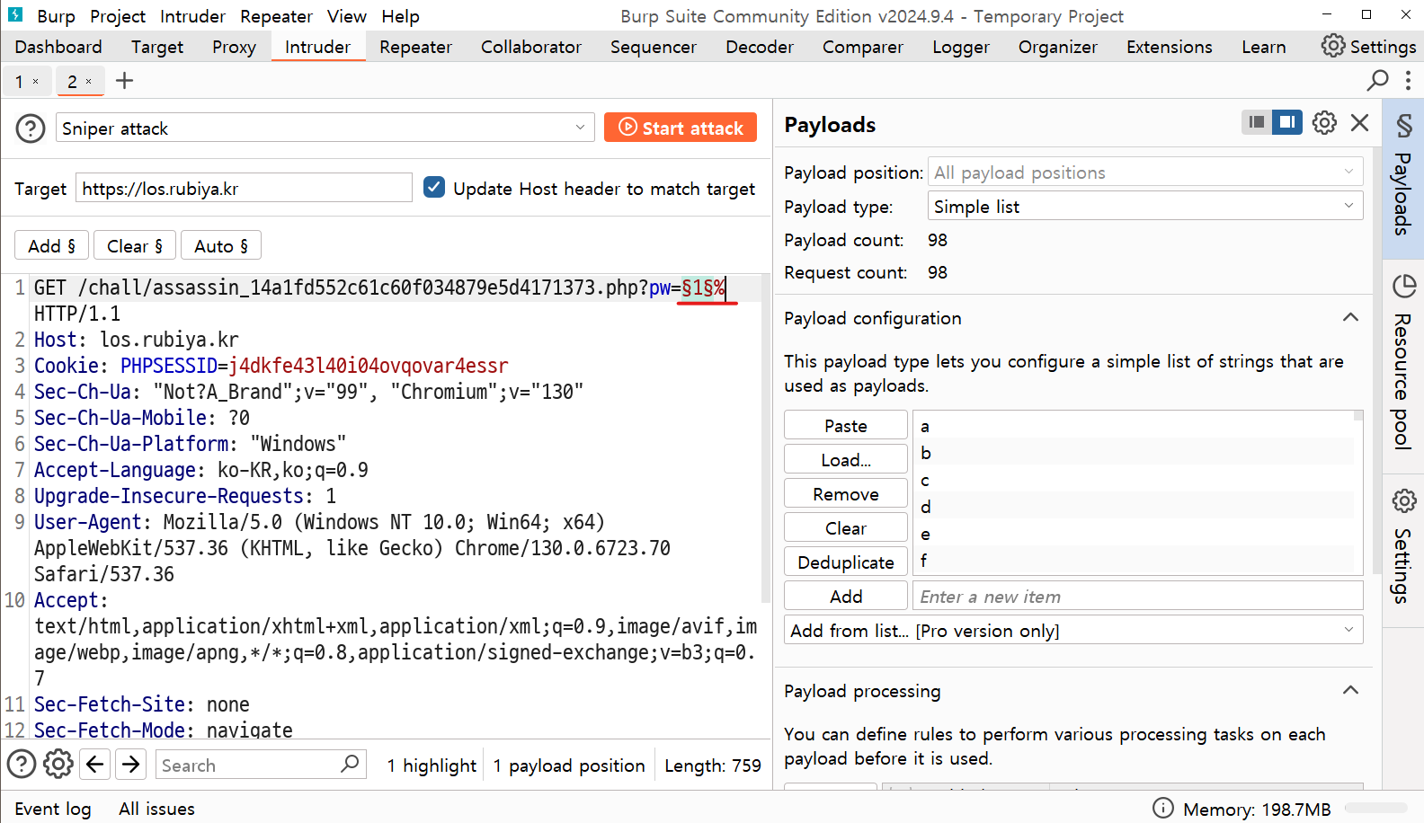Close the Payloads side panel
The height and width of the screenshot is (823, 1424).
(x=1360, y=122)
